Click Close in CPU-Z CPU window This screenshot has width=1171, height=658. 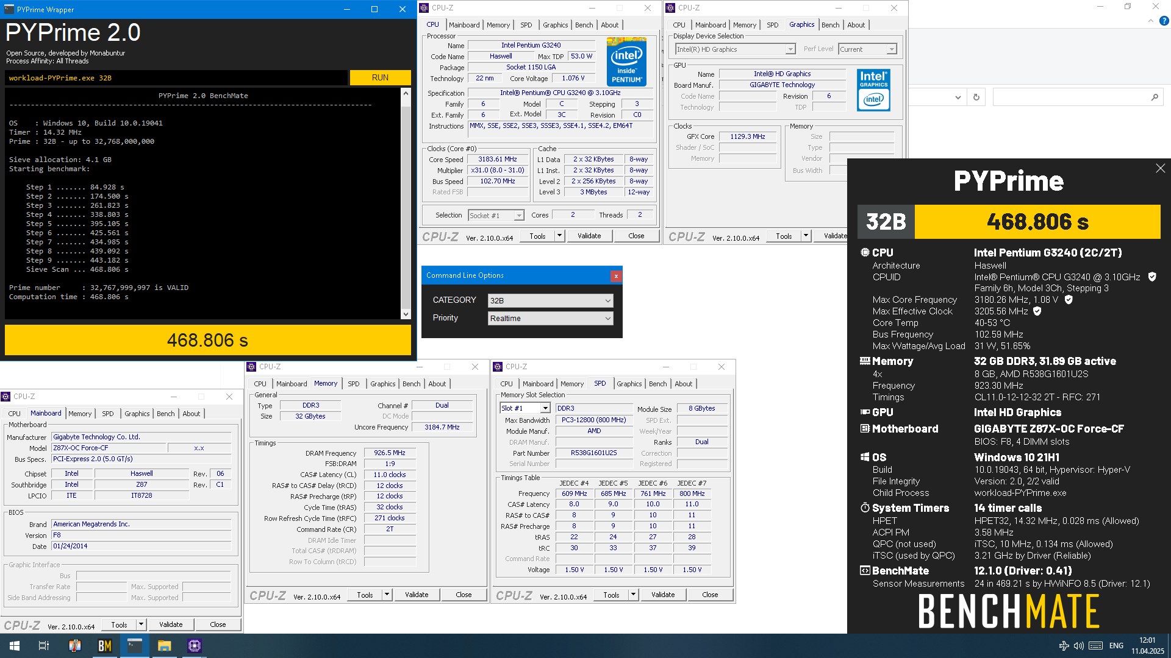[x=636, y=236]
